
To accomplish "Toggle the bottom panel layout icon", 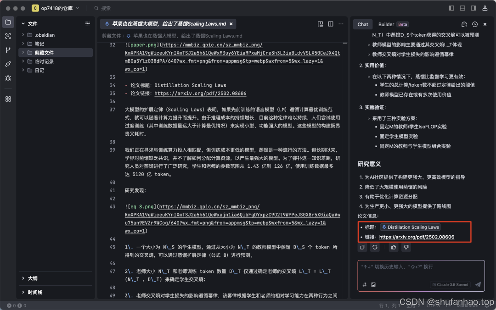I will pos(462,8).
